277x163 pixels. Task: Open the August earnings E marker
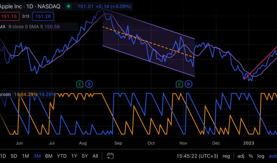coord(80,84)
